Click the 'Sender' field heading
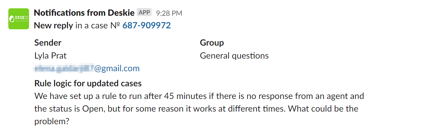This screenshot has width=427, height=139. [48, 43]
